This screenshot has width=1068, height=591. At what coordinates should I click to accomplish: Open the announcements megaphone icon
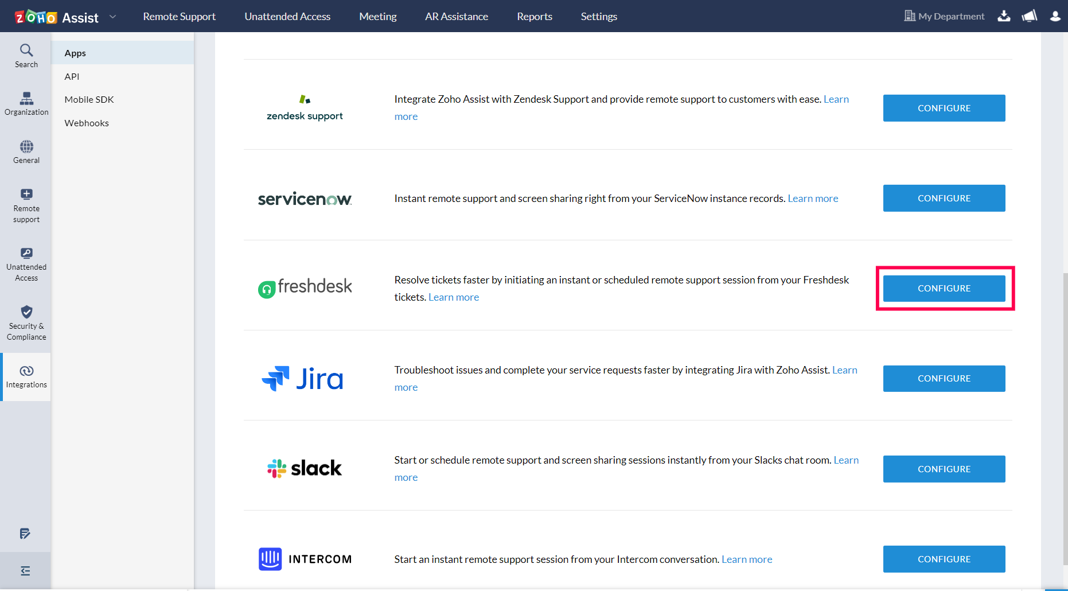pyautogui.click(x=1030, y=16)
